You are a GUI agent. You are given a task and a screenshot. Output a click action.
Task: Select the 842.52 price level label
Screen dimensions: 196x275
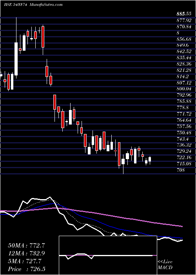184,51
